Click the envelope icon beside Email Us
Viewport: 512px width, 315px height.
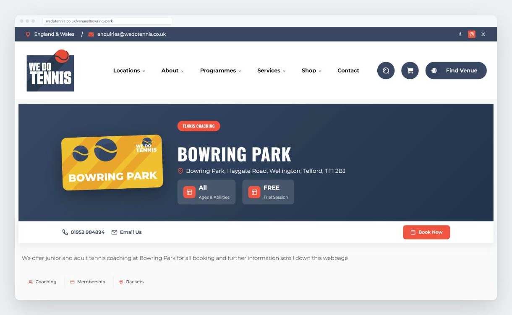coord(114,232)
